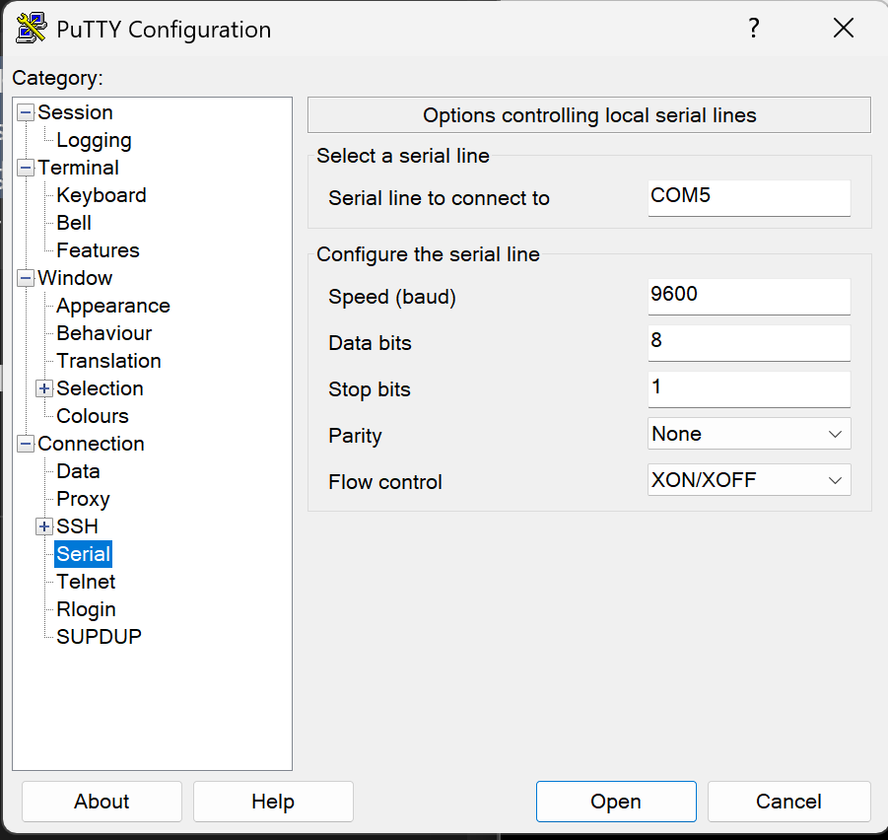Collapse the Terminal tree node
The height and width of the screenshot is (840, 888).
[26, 168]
